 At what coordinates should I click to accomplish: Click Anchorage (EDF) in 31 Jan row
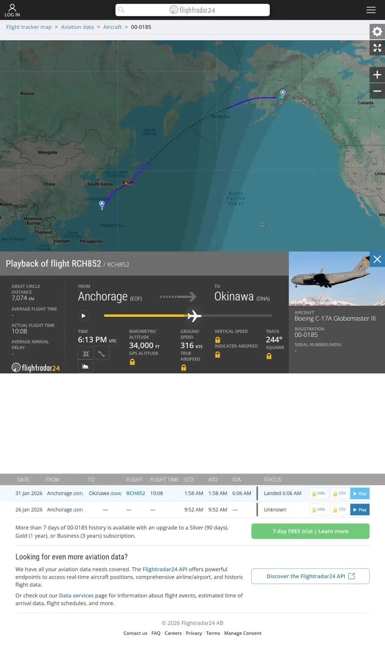(x=65, y=493)
